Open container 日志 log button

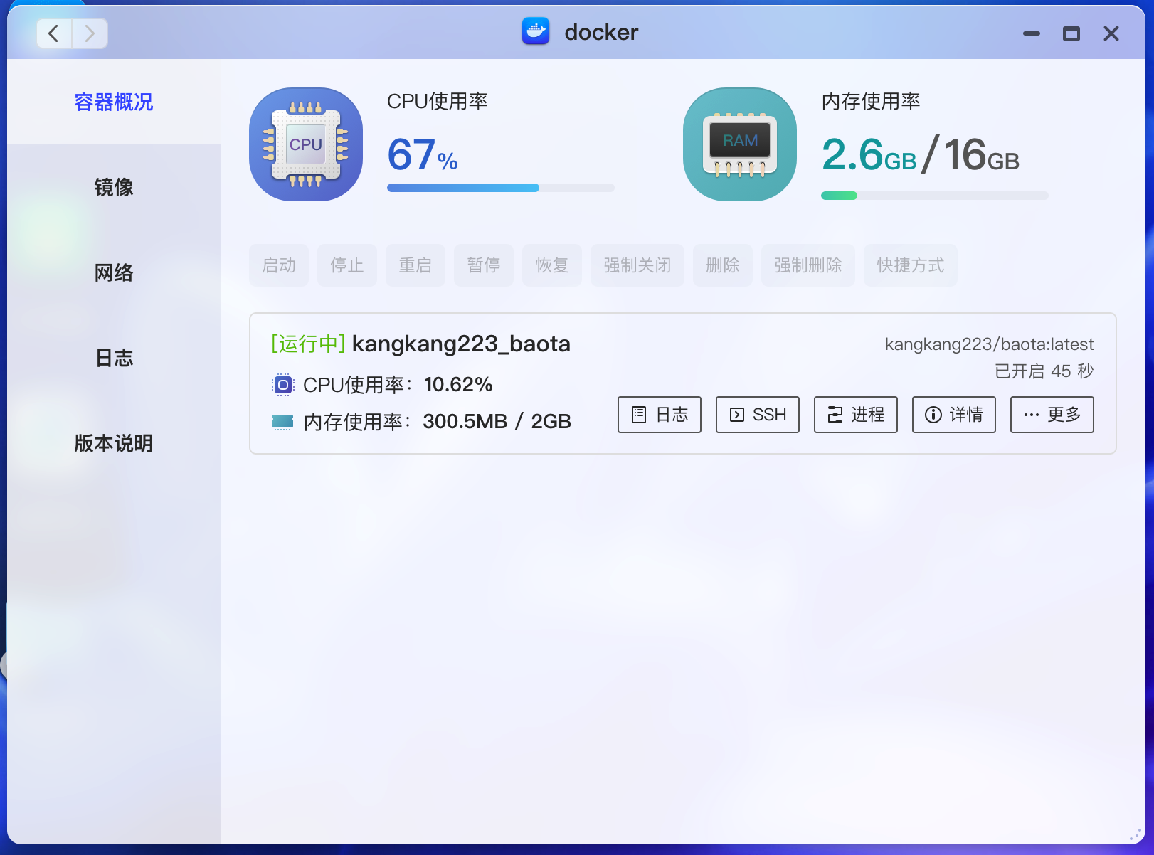point(660,415)
